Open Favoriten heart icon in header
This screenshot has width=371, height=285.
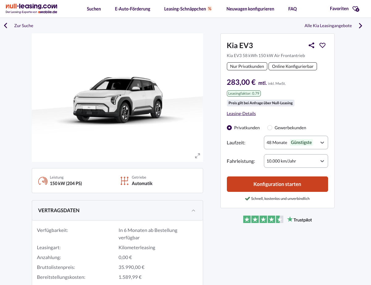(356, 9)
